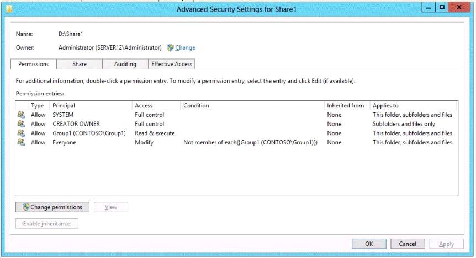
Task: Click the shield icon beside Change link
Action: tap(170, 48)
